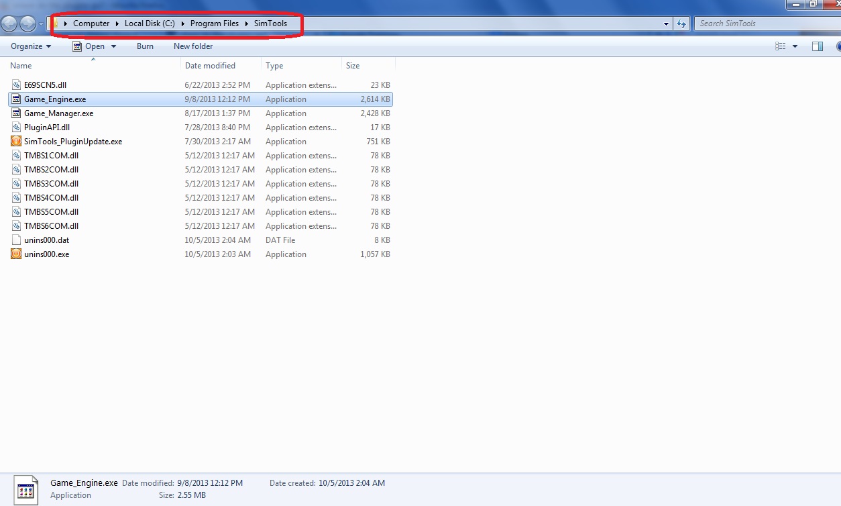
Task: Open recent pages dropdown next to Forward
Action: click(x=41, y=23)
